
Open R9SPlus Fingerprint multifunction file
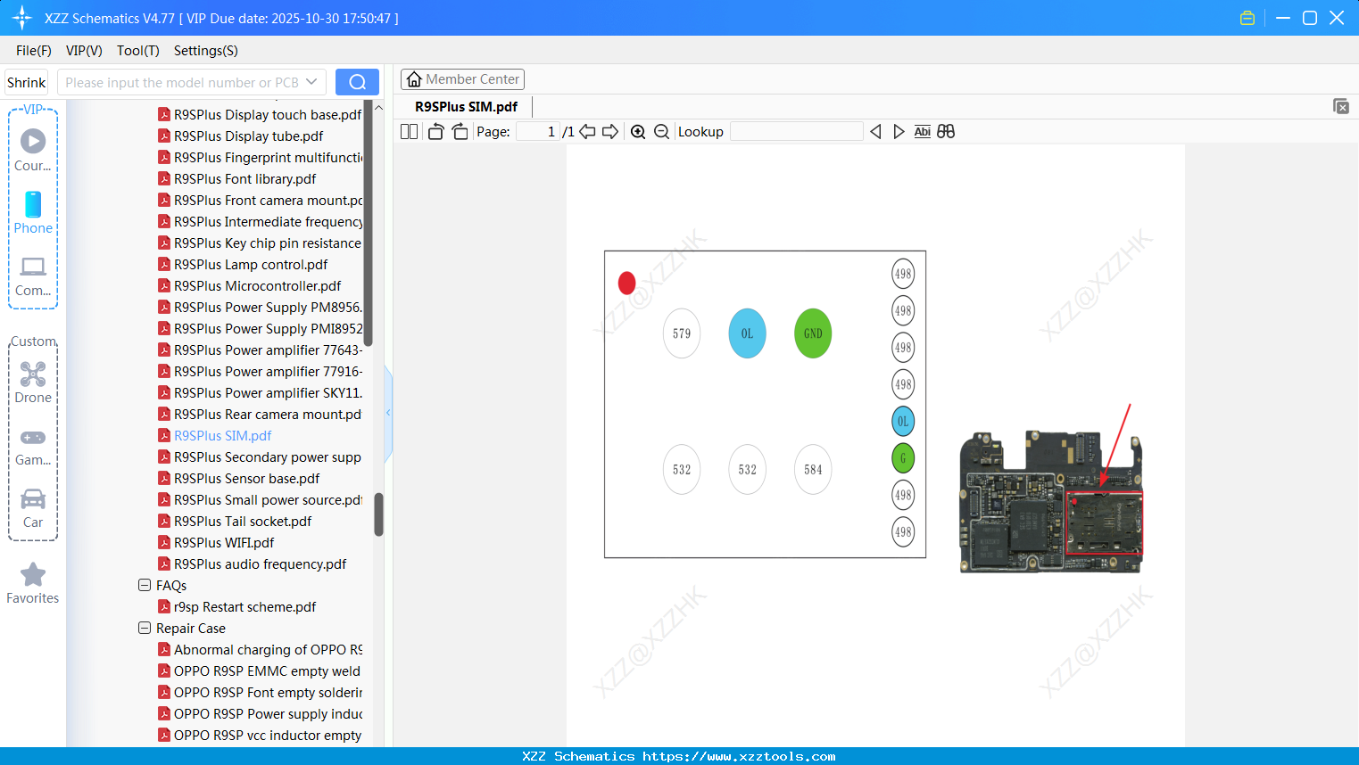coord(268,157)
